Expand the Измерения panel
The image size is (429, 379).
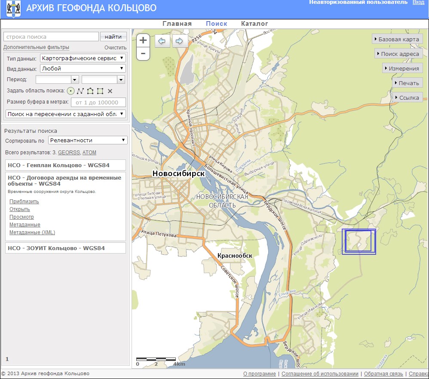[402, 68]
